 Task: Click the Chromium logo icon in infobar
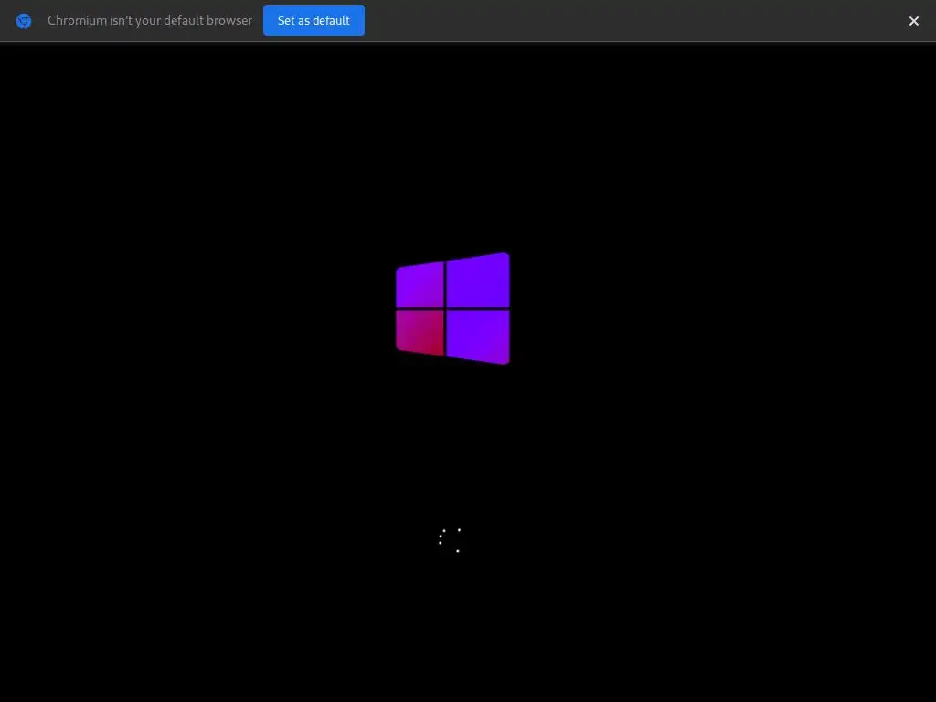(x=23, y=21)
